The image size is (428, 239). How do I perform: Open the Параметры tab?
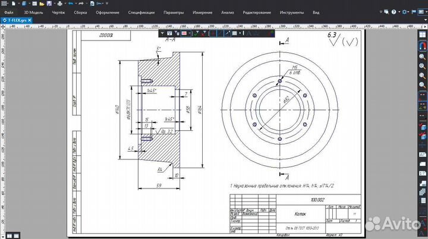coord(174,12)
